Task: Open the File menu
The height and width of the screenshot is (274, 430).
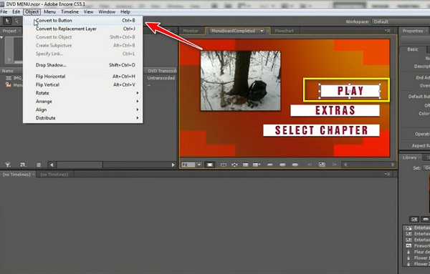Action: (x=4, y=11)
